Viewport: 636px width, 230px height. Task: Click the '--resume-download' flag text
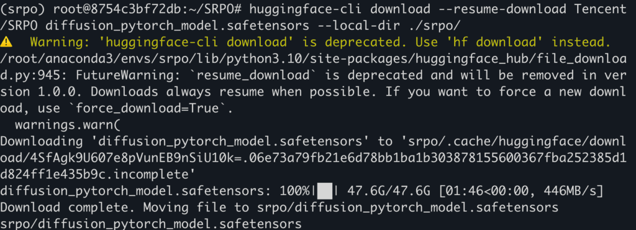(x=496, y=9)
